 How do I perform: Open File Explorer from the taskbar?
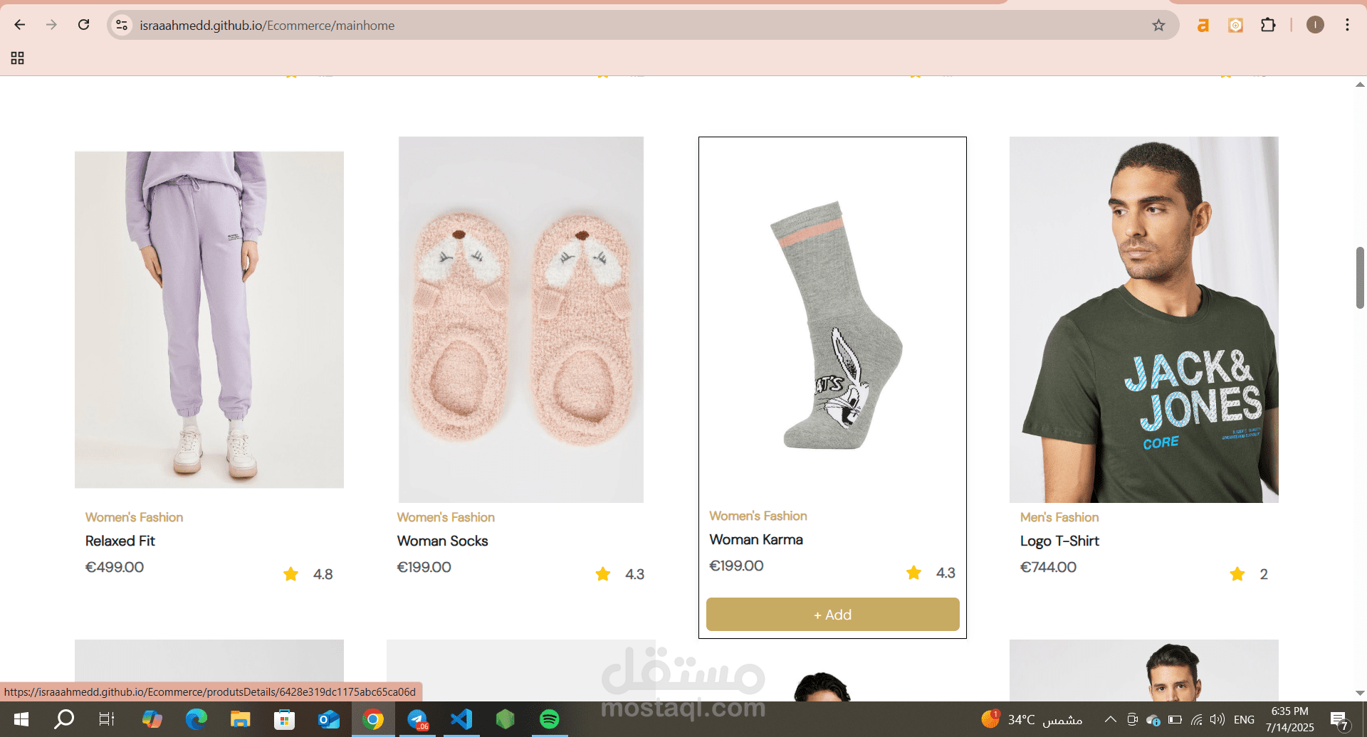[x=240, y=719]
